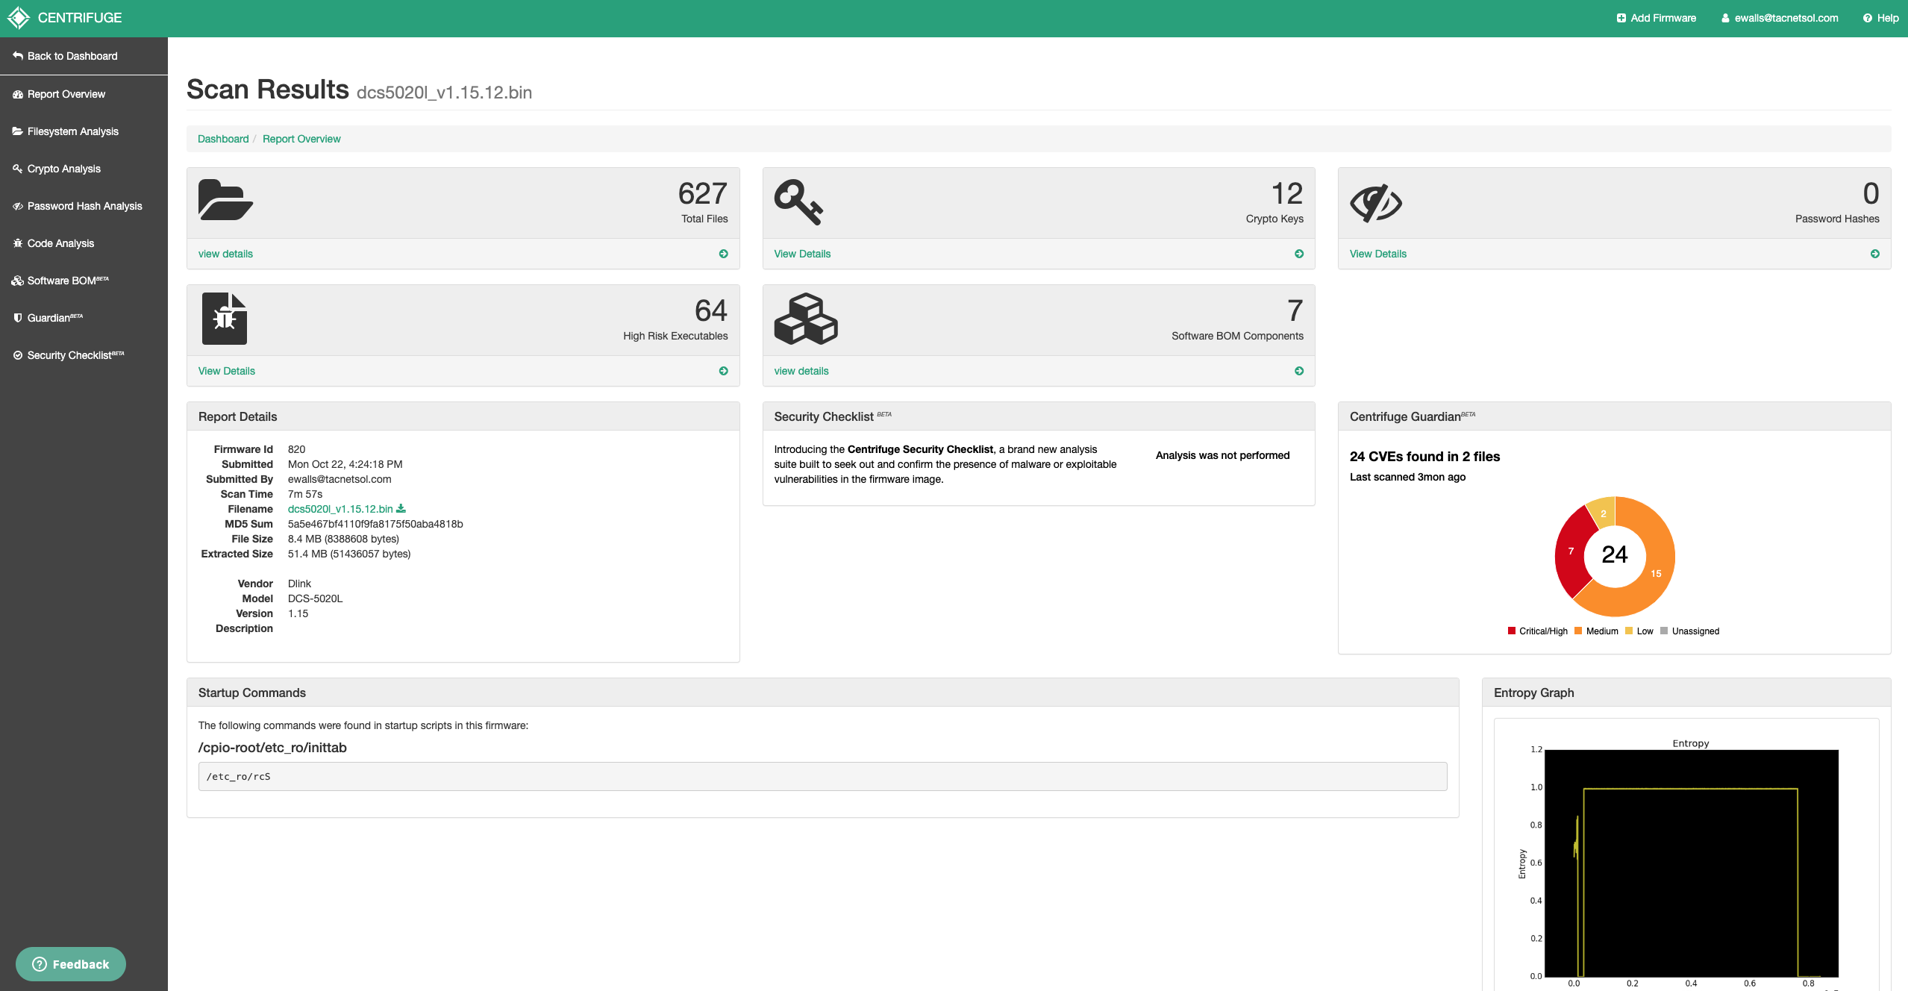Select the Report Overview breadcrumb tab
The image size is (1908, 991).
(x=300, y=139)
